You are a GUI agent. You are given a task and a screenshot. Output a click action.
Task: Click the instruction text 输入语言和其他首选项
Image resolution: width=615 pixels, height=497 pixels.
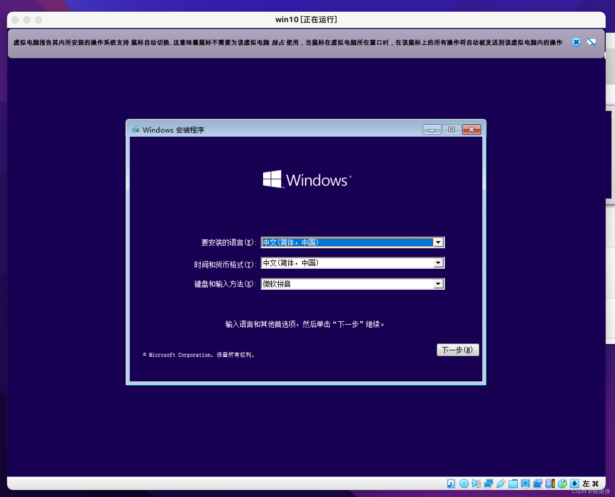(x=305, y=324)
